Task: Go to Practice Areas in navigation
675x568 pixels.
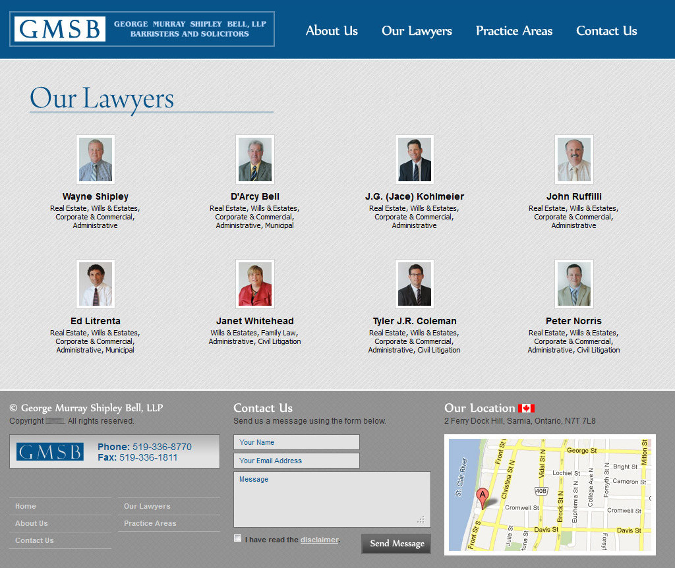Action: (x=514, y=30)
